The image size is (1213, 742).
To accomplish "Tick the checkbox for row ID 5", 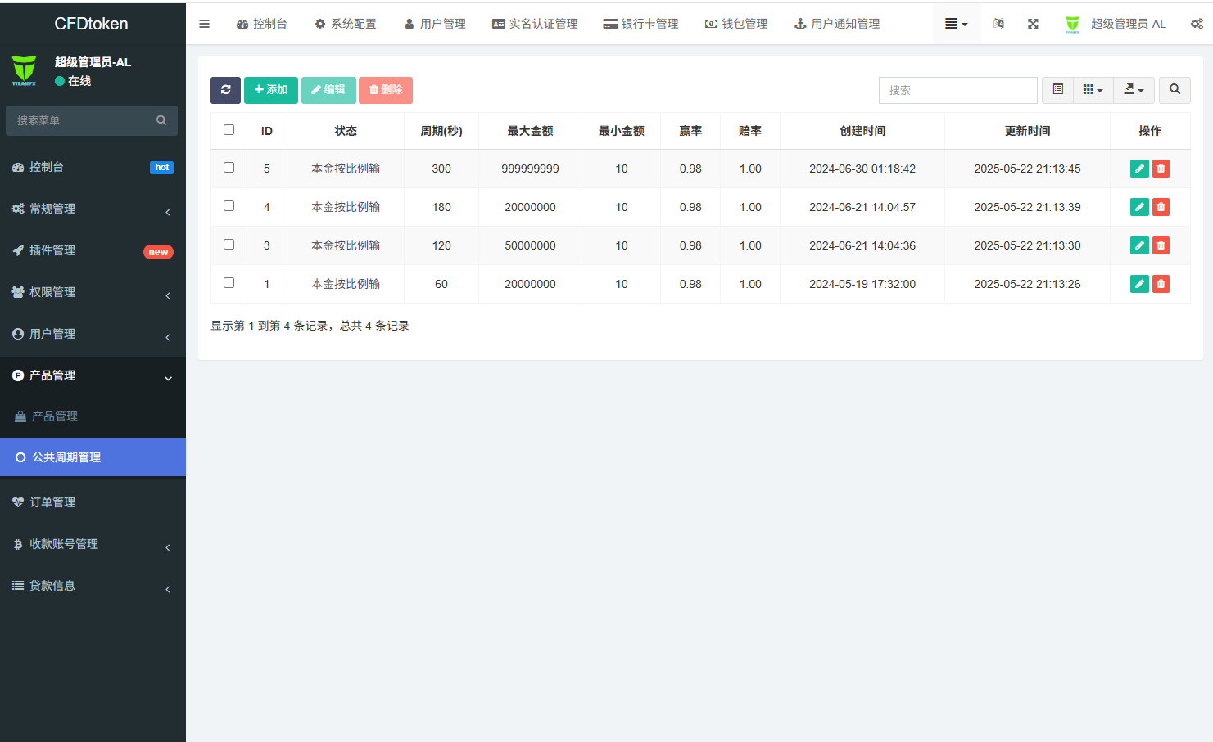I will [x=229, y=169].
